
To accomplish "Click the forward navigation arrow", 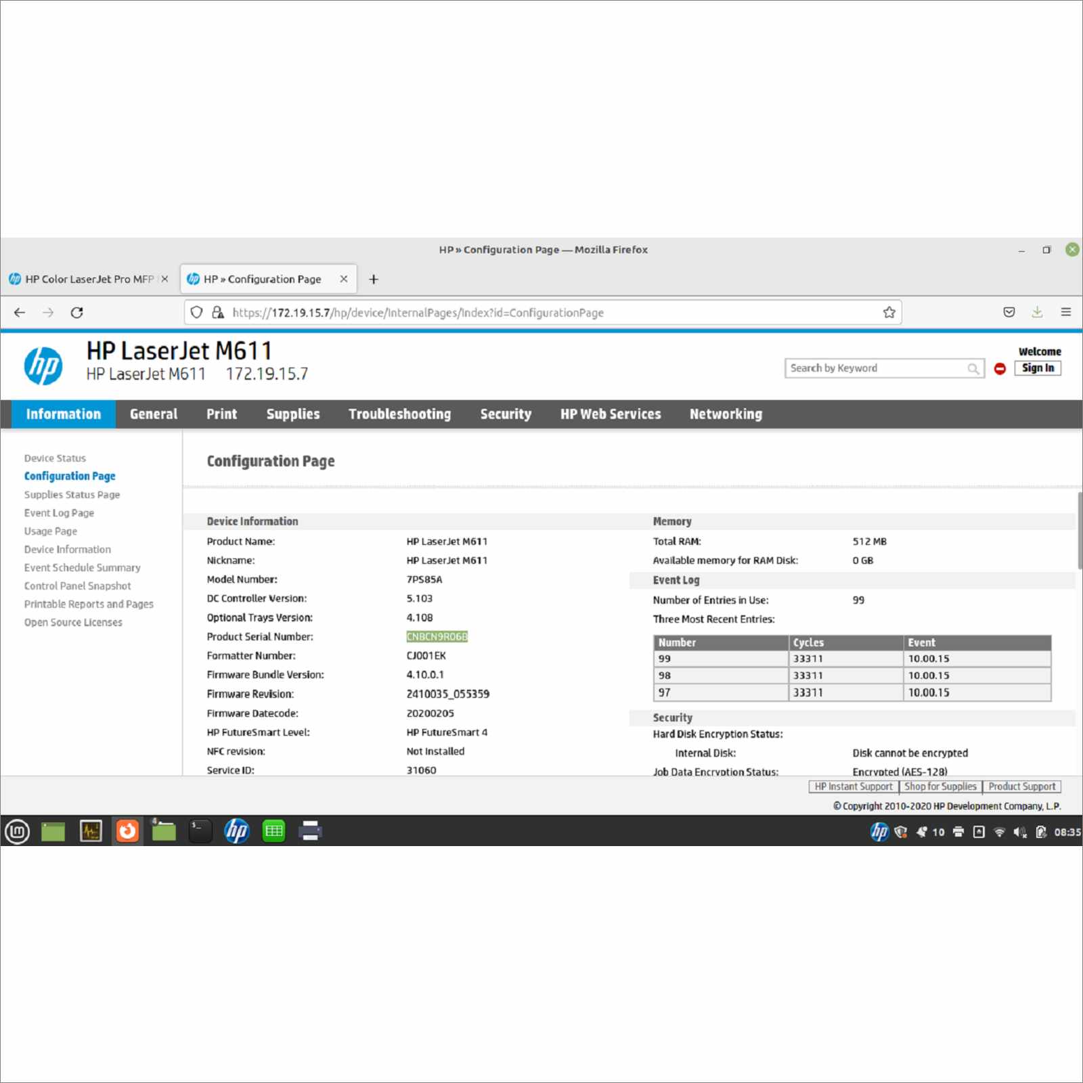I will click(48, 313).
